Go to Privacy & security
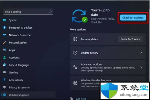 pyautogui.click(x=19, y=88)
